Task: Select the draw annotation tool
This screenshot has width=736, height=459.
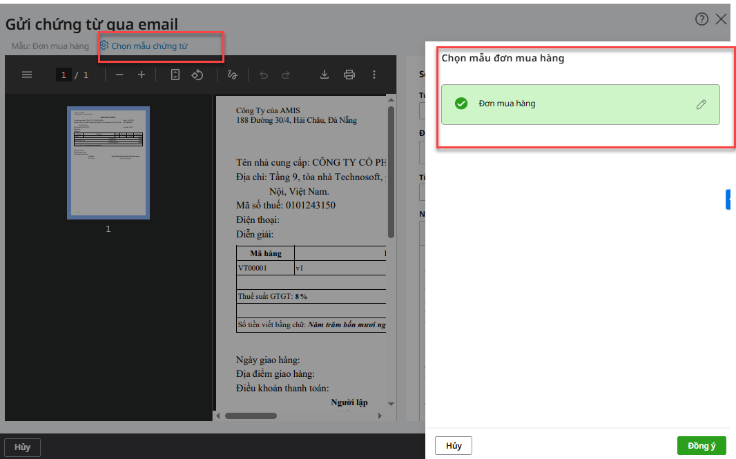Action: [233, 75]
